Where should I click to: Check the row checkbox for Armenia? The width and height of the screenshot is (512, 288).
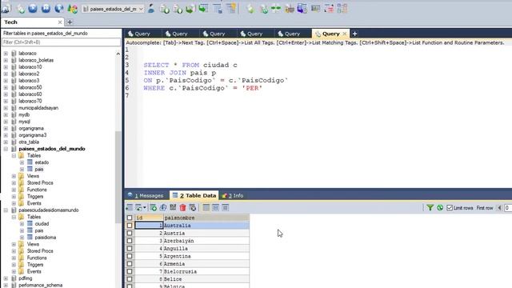(130, 264)
